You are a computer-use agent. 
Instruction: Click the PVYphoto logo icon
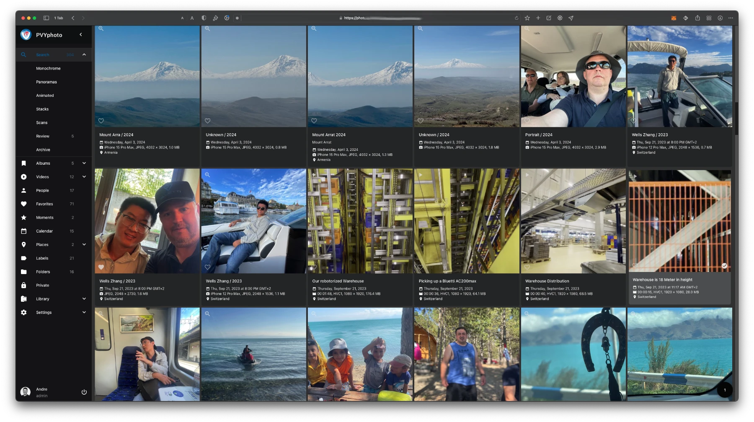pyautogui.click(x=26, y=35)
